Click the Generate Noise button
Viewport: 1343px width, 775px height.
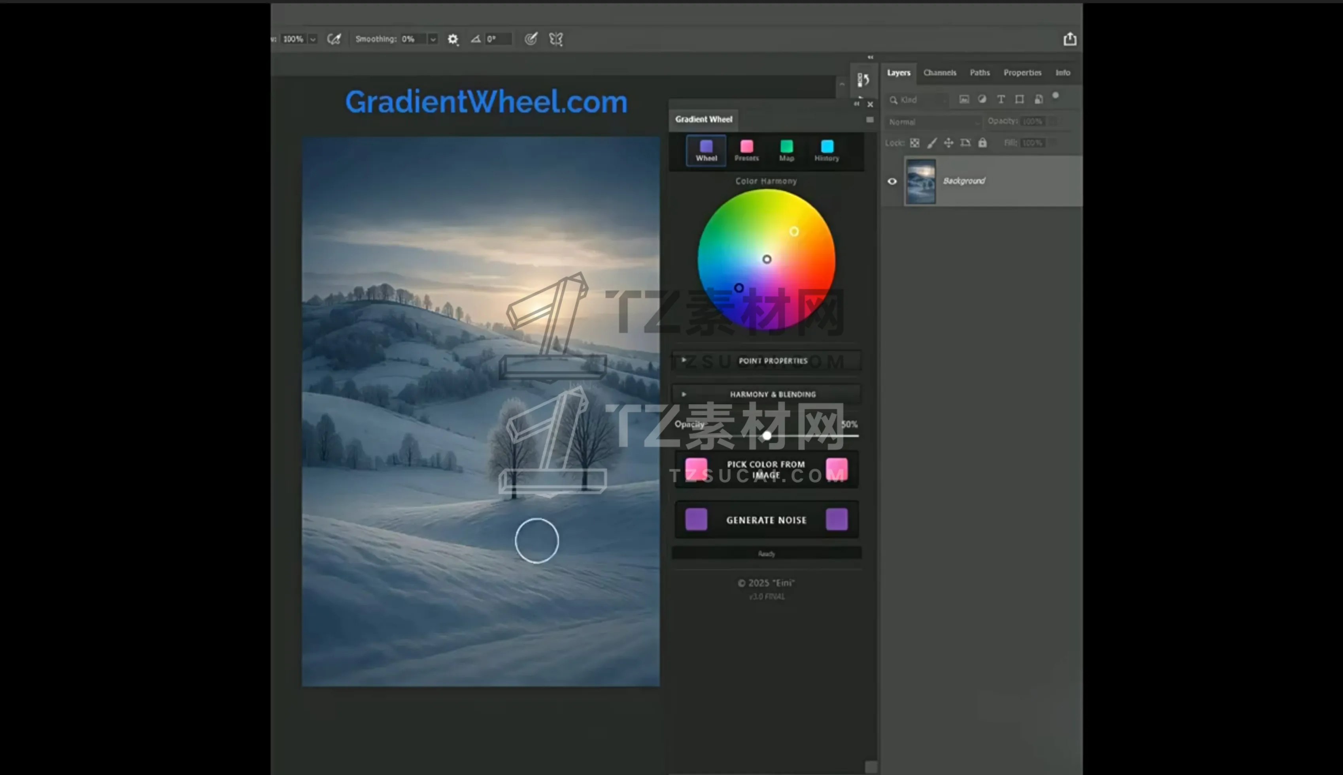click(766, 520)
